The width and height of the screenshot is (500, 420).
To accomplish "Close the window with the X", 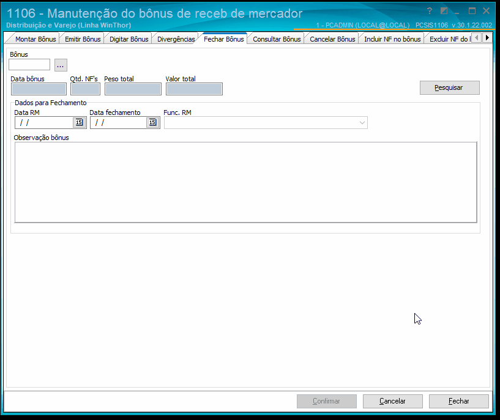I will click(486, 11).
